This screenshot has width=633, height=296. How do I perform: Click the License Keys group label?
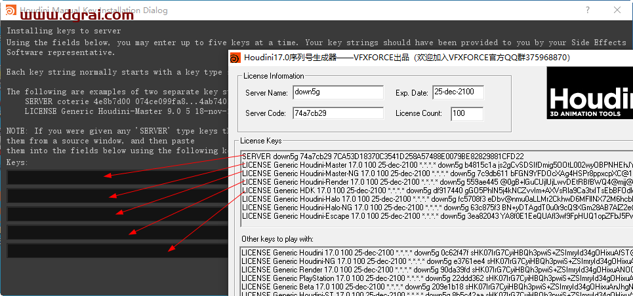coord(261,141)
